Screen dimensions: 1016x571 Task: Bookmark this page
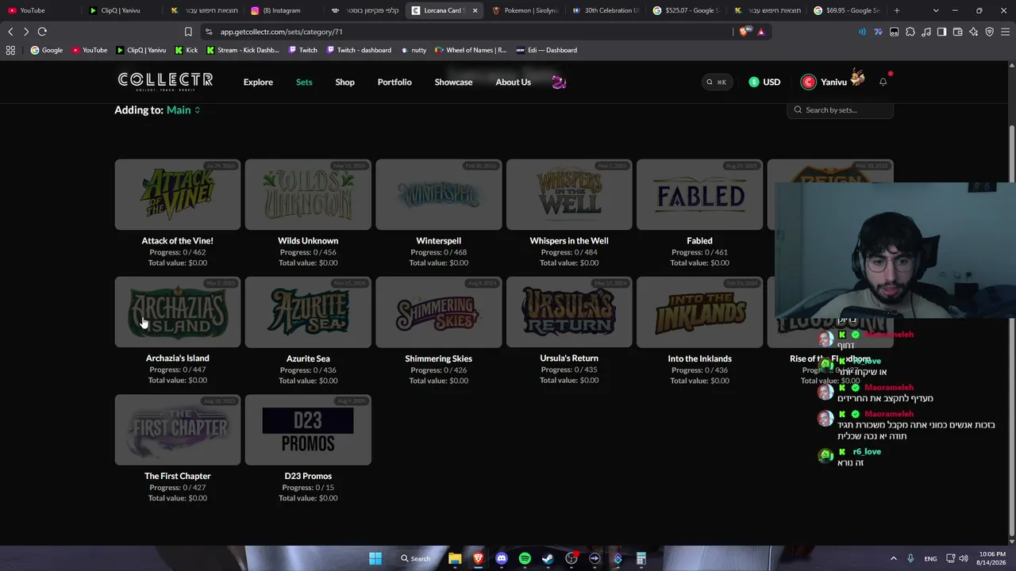point(188,32)
